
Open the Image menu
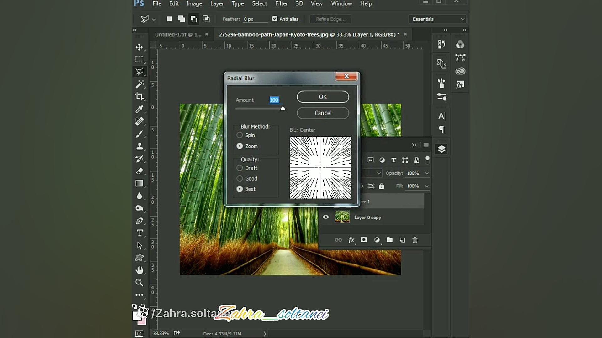[x=194, y=3]
